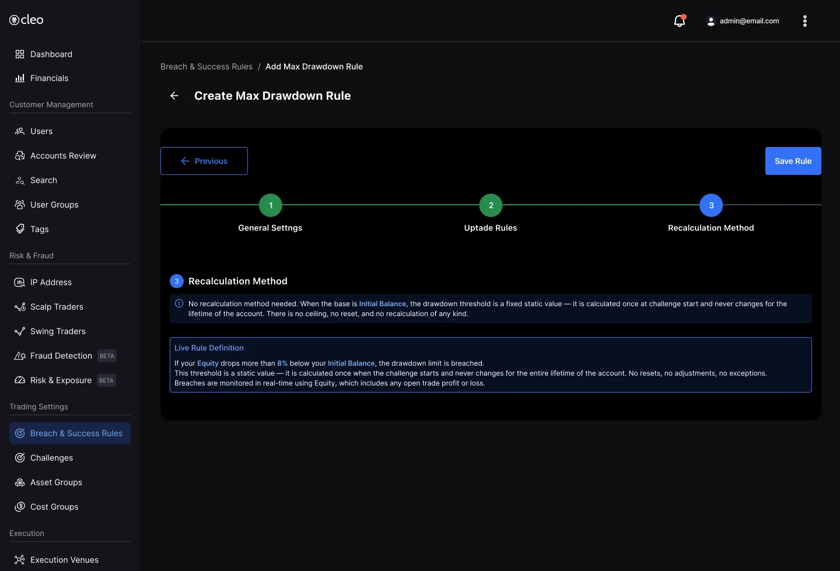Image resolution: width=840 pixels, height=571 pixels.
Task: Click the User Groups icon
Action: tap(20, 205)
